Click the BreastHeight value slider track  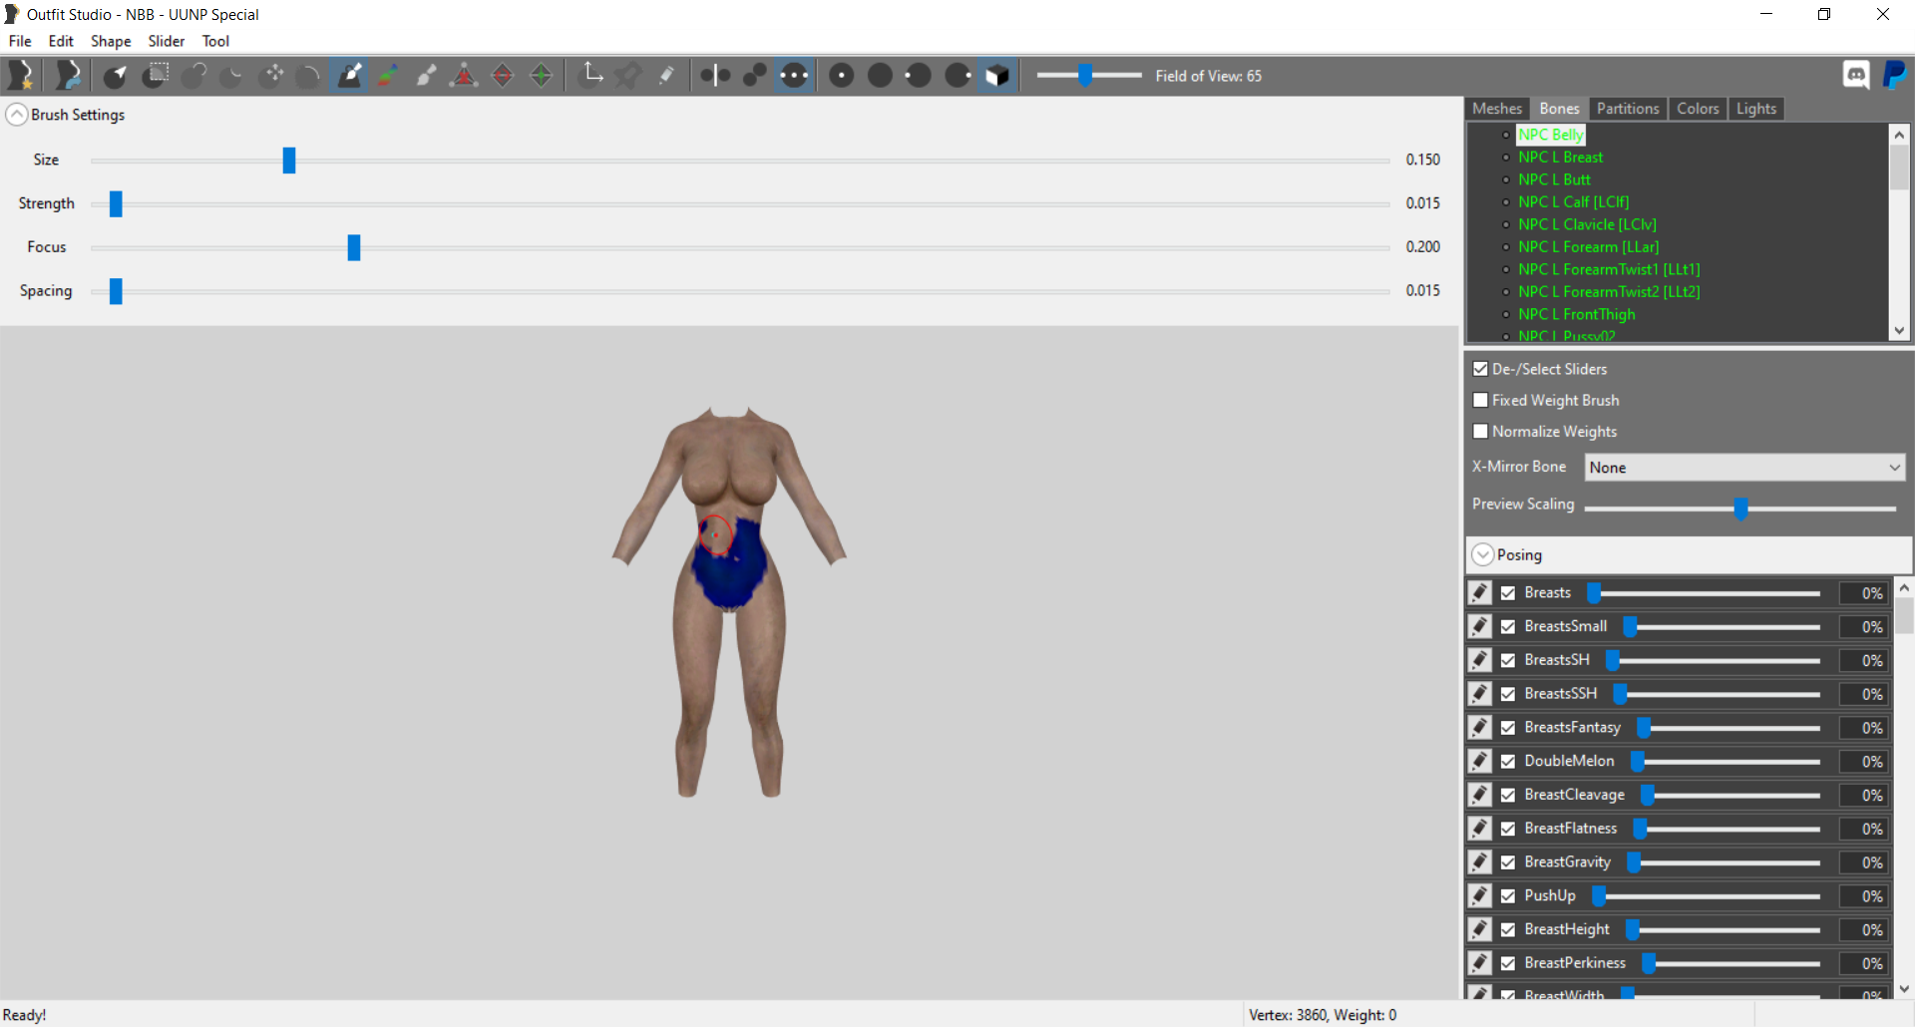click(1723, 929)
